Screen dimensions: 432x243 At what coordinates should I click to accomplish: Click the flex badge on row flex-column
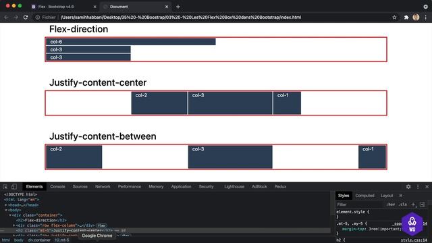click(101, 225)
